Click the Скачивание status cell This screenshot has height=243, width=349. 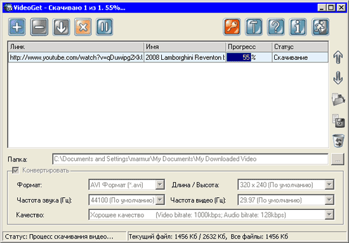point(300,57)
